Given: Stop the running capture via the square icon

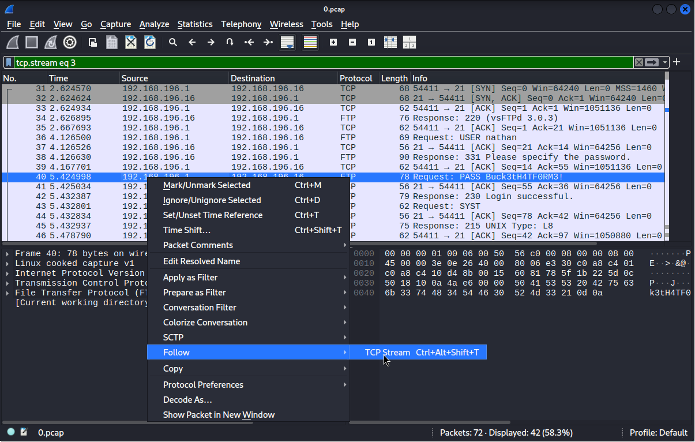Looking at the screenshot, I should point(32,42).
